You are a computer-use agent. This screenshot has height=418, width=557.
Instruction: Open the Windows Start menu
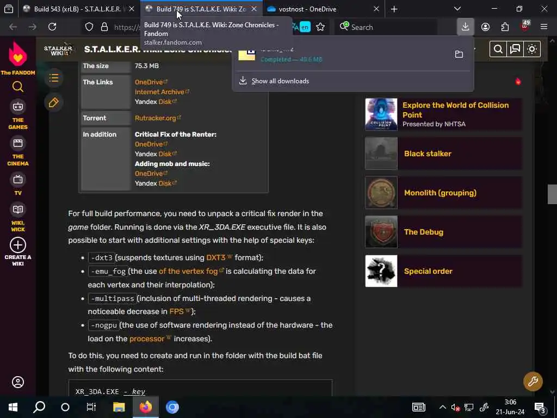click(13, 407)
